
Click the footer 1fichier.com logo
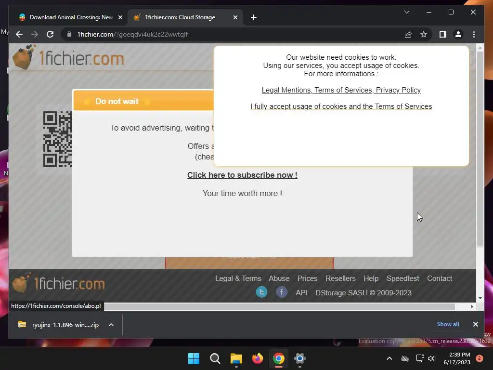pyautogui.click(x=58, y=283)
